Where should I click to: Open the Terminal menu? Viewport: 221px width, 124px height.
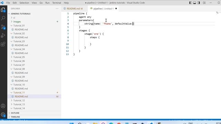pyautogui.click(x=57, y=3)
